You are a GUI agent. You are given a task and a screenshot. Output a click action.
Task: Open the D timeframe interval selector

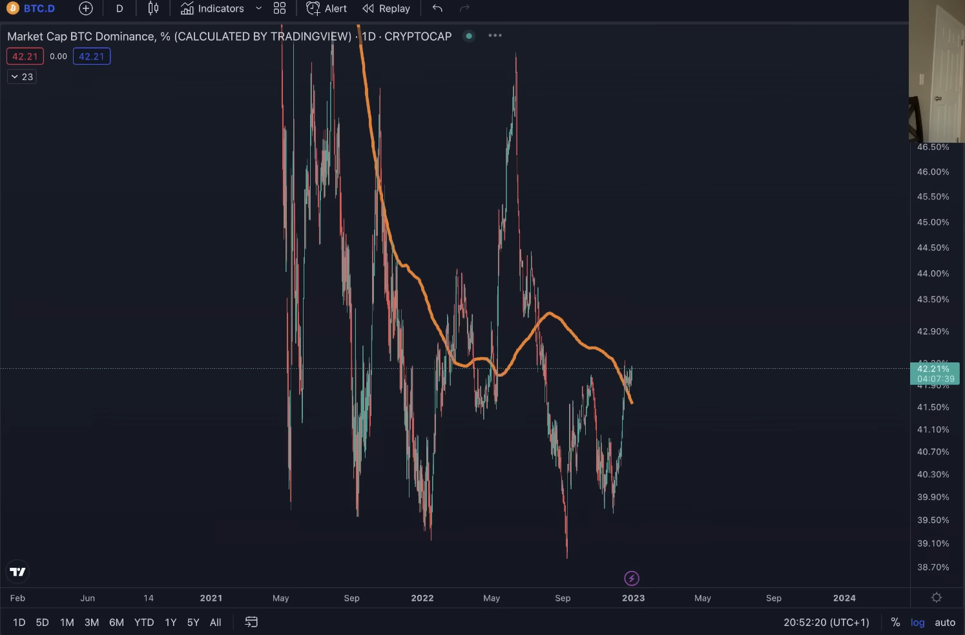119,8
